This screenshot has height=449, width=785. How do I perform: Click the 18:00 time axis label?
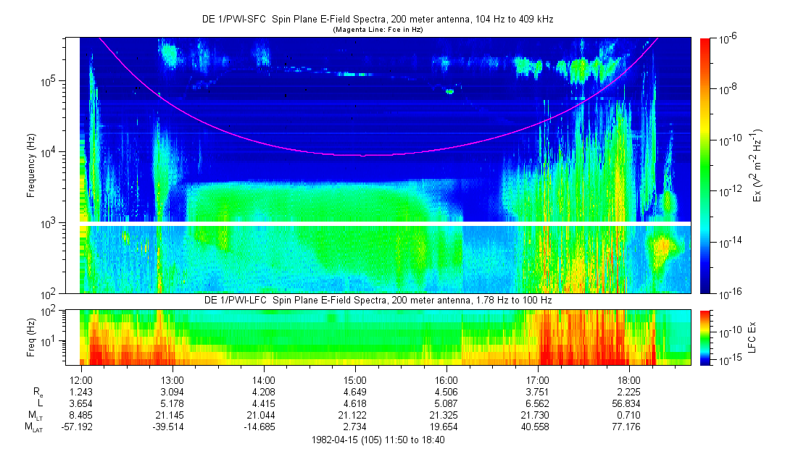point(628,380)
